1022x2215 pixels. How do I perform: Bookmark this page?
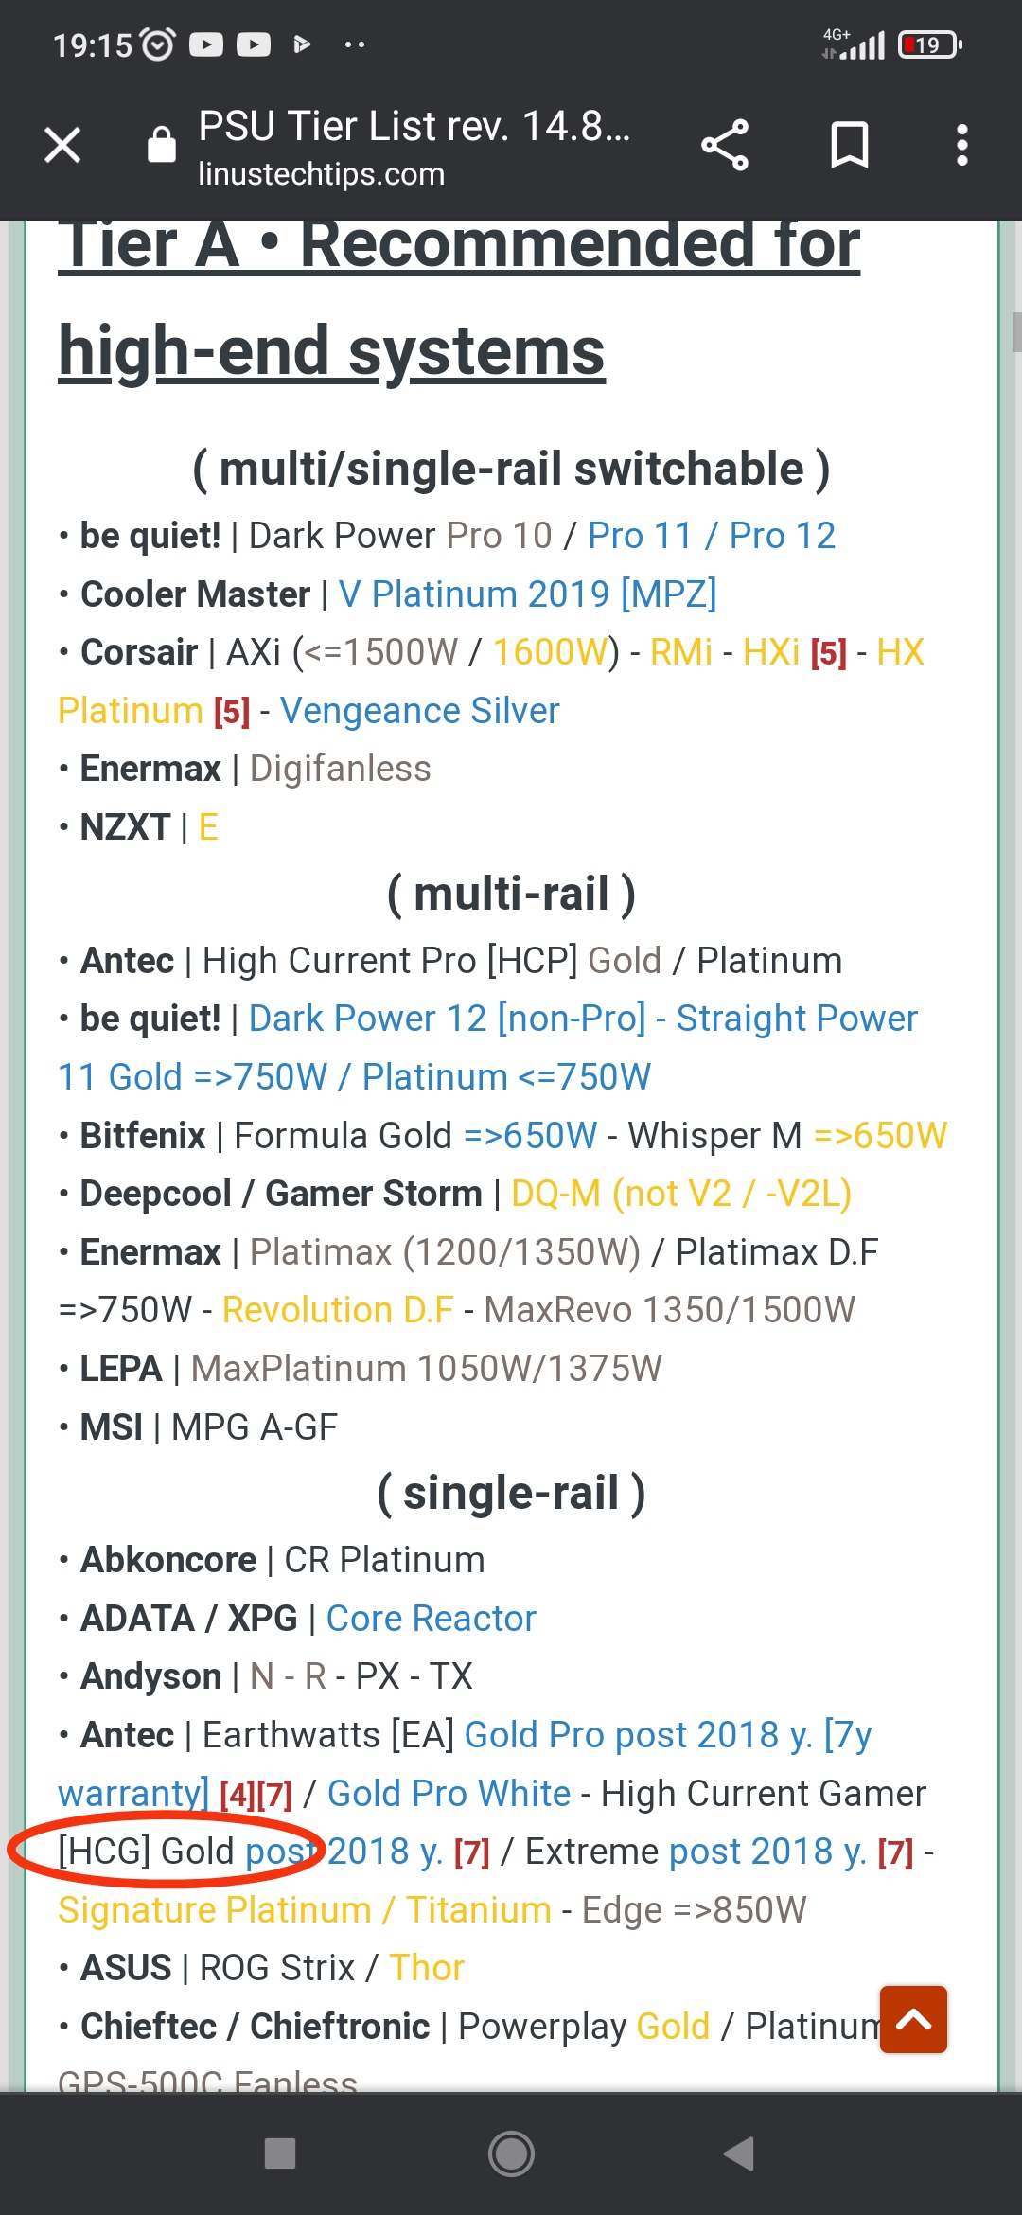(x=849, y=146)
